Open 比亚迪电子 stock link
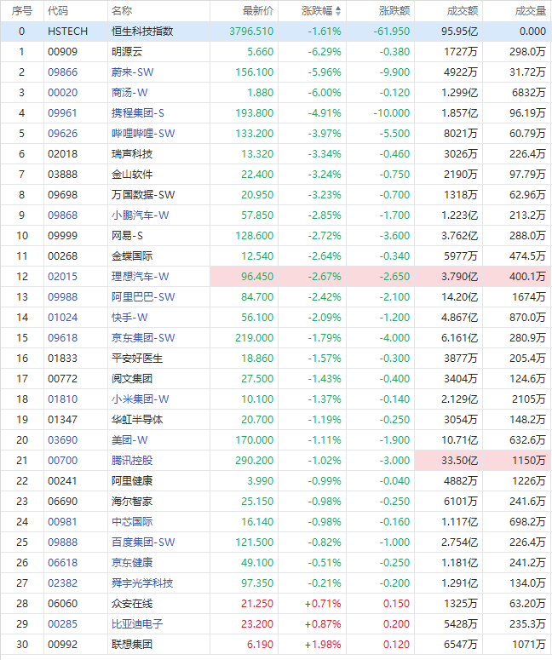552x660 pixels. point(137,623)
